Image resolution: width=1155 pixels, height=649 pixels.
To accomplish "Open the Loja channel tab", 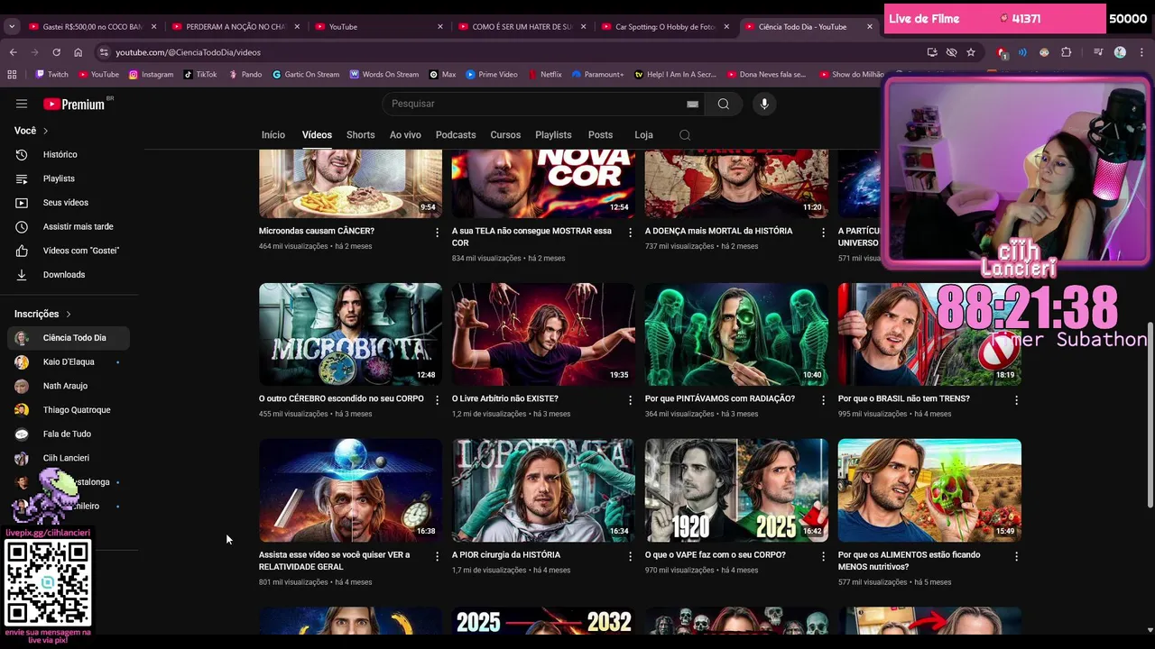I will [643, 135].
